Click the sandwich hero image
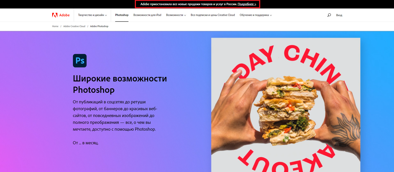This screenshot has width=394, height=172. coord(286,105)
